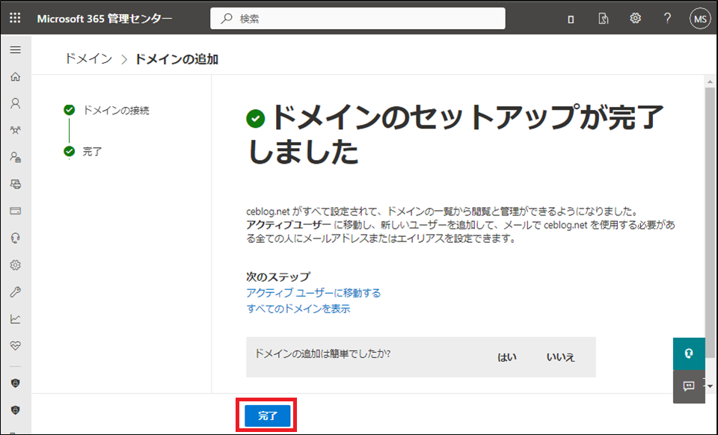Viewport: 718px width, 435px height.
Task: Open the settings gear in the header
Action: pyautogui.click(x=635, y=18)
